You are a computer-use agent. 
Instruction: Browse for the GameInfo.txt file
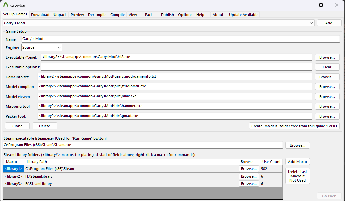327,77
